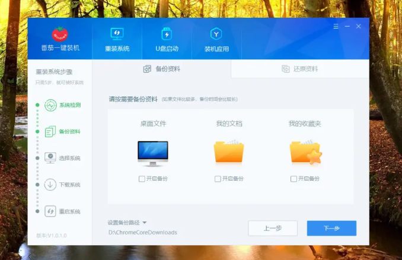Click the D:\ChromeCoreDownloads path text

coord(142,232)
